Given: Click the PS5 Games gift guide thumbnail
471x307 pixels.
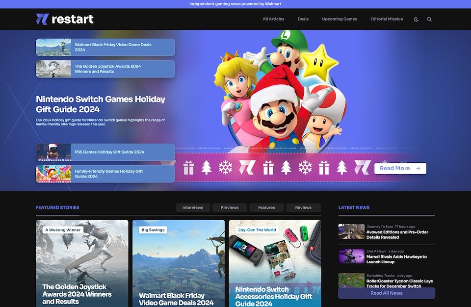Looking at the screenshot, I should click(x=53, y=152).
